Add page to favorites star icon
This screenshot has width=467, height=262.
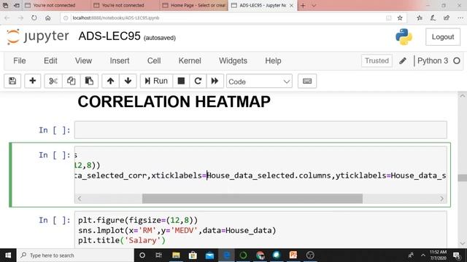pos(400,17)
